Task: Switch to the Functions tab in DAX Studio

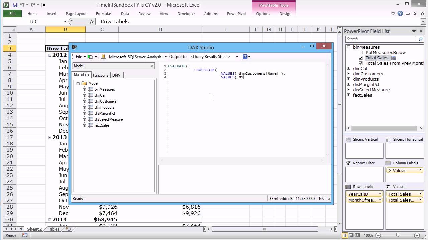Action: tap(100, 75)
